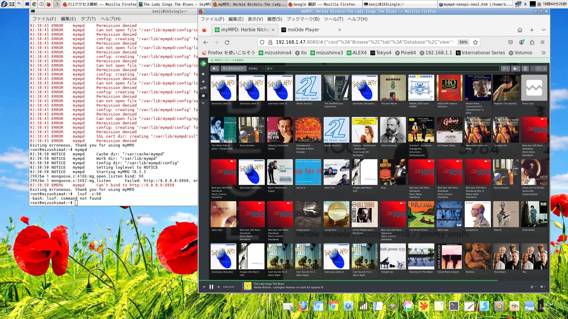Switch to the moOde Player tab

coord(303,30)
